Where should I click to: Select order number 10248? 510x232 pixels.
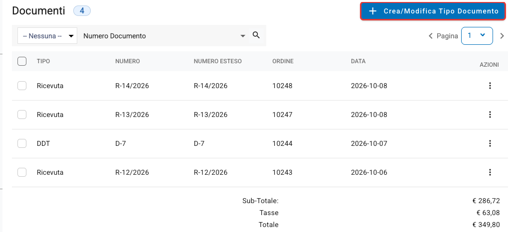(x=282, y=86)
